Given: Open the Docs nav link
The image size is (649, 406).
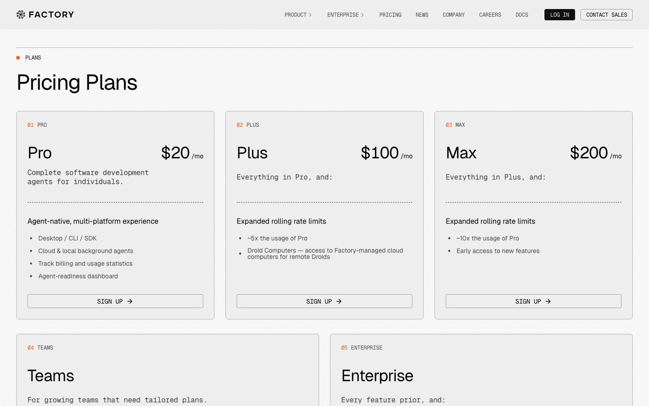Looking at the screenshot, I should [x=522, y=15].
